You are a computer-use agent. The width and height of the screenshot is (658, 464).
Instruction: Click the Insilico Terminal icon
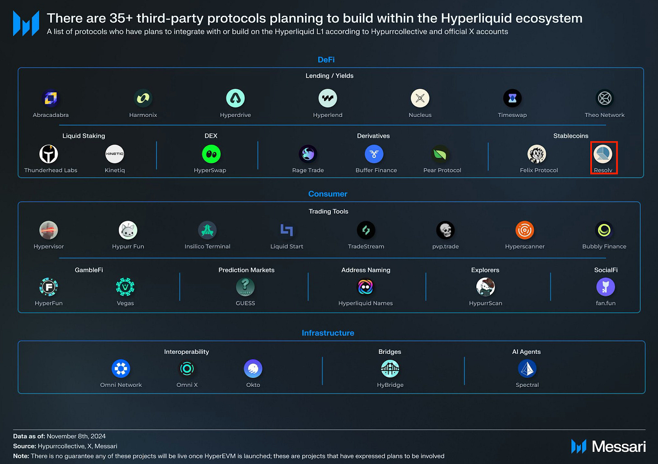pos(207,230)
